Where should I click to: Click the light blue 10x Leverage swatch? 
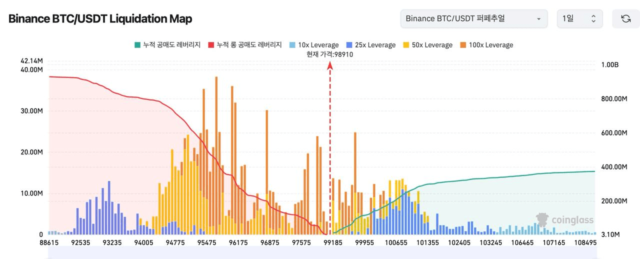tap(292, 45)
